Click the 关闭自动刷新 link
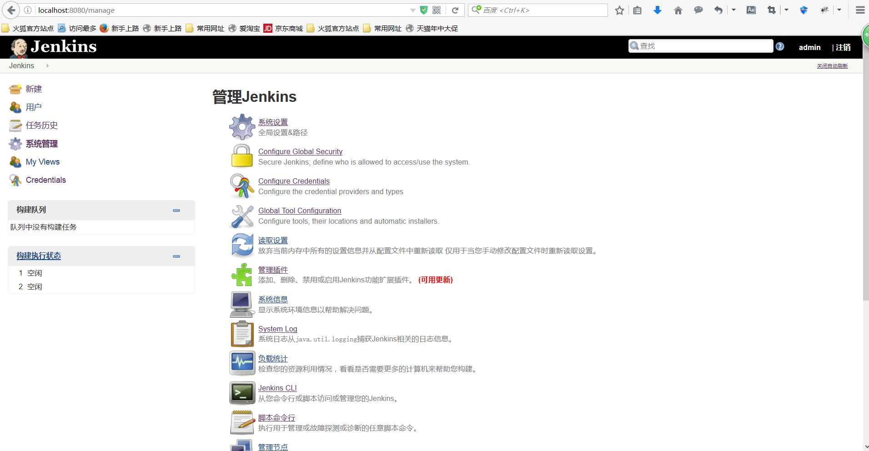 832,66
